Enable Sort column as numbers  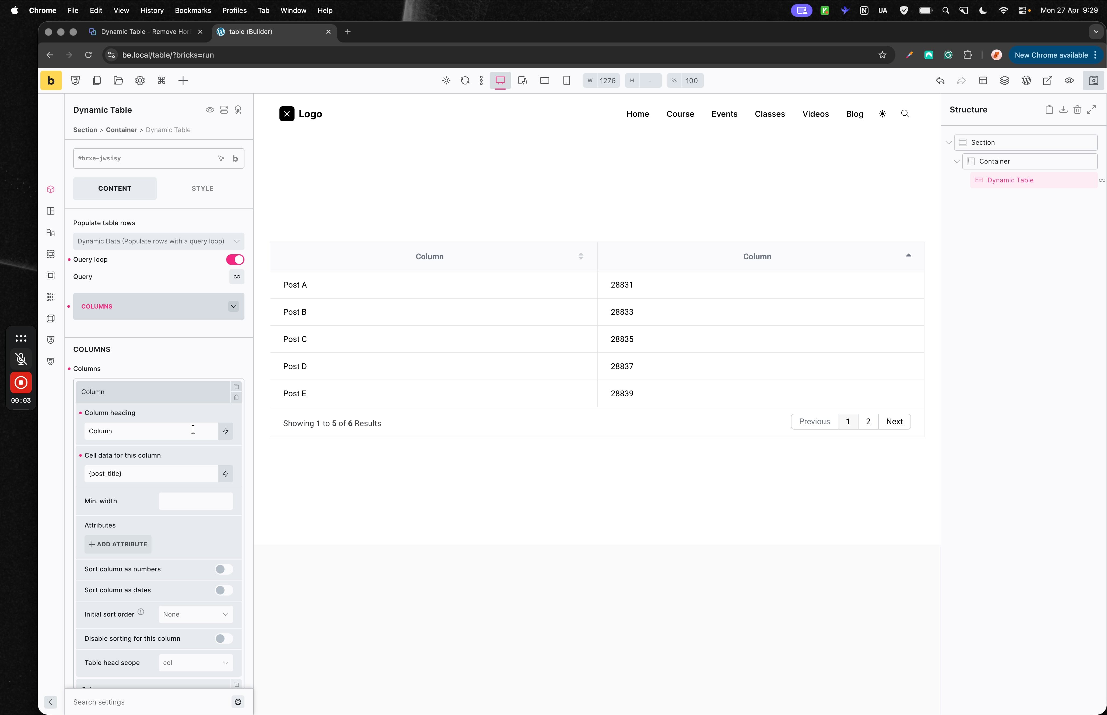click(x=223, y=569)
